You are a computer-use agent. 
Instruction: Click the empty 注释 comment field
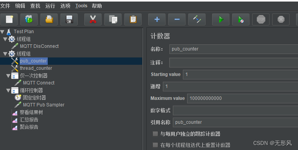[234, 62]
